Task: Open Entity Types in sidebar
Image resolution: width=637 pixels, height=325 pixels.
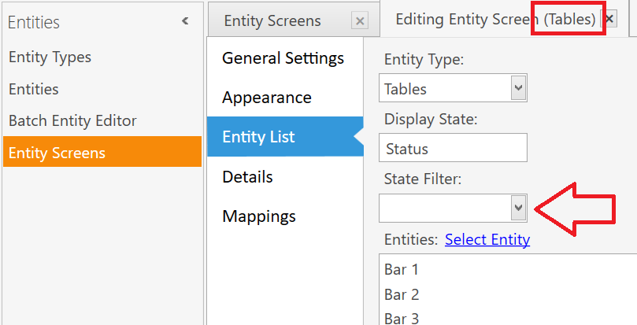Action: (50, 57)
